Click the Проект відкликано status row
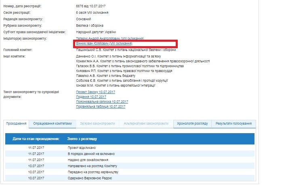This screenshot has width=286, height=189. tap(82, 148)
